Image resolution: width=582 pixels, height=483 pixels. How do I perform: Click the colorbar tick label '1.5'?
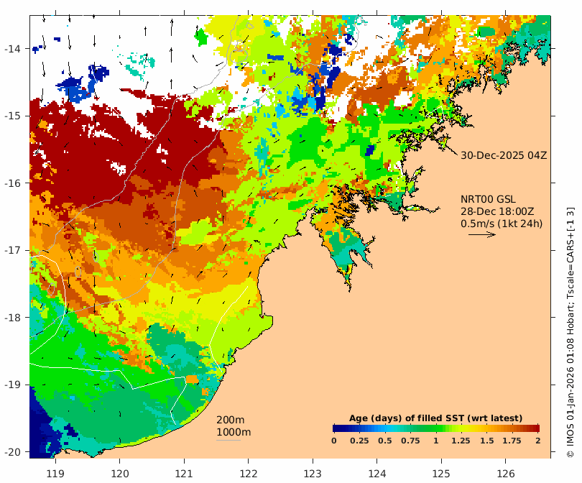pos(487,441)
